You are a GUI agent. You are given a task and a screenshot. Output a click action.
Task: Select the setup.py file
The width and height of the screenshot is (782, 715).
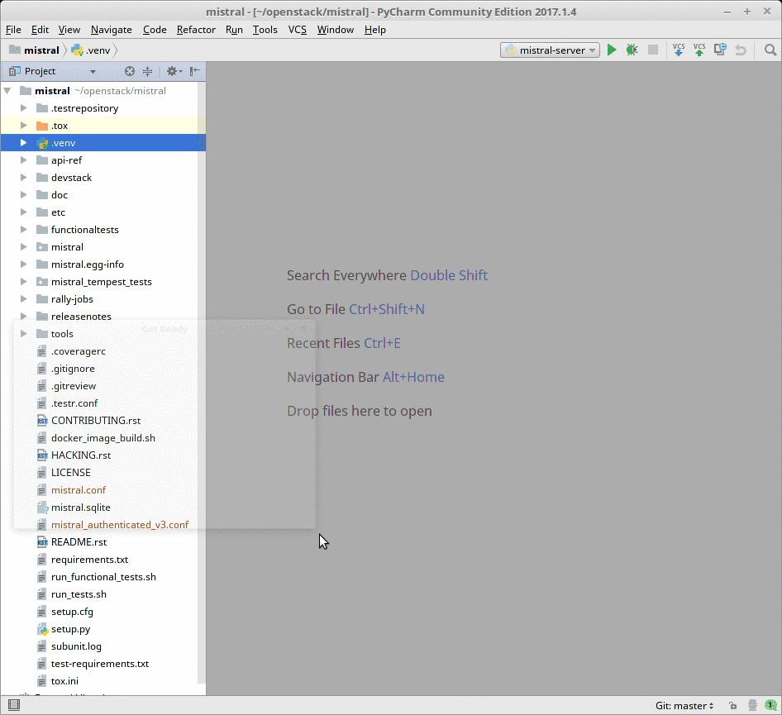click(70, 629)
